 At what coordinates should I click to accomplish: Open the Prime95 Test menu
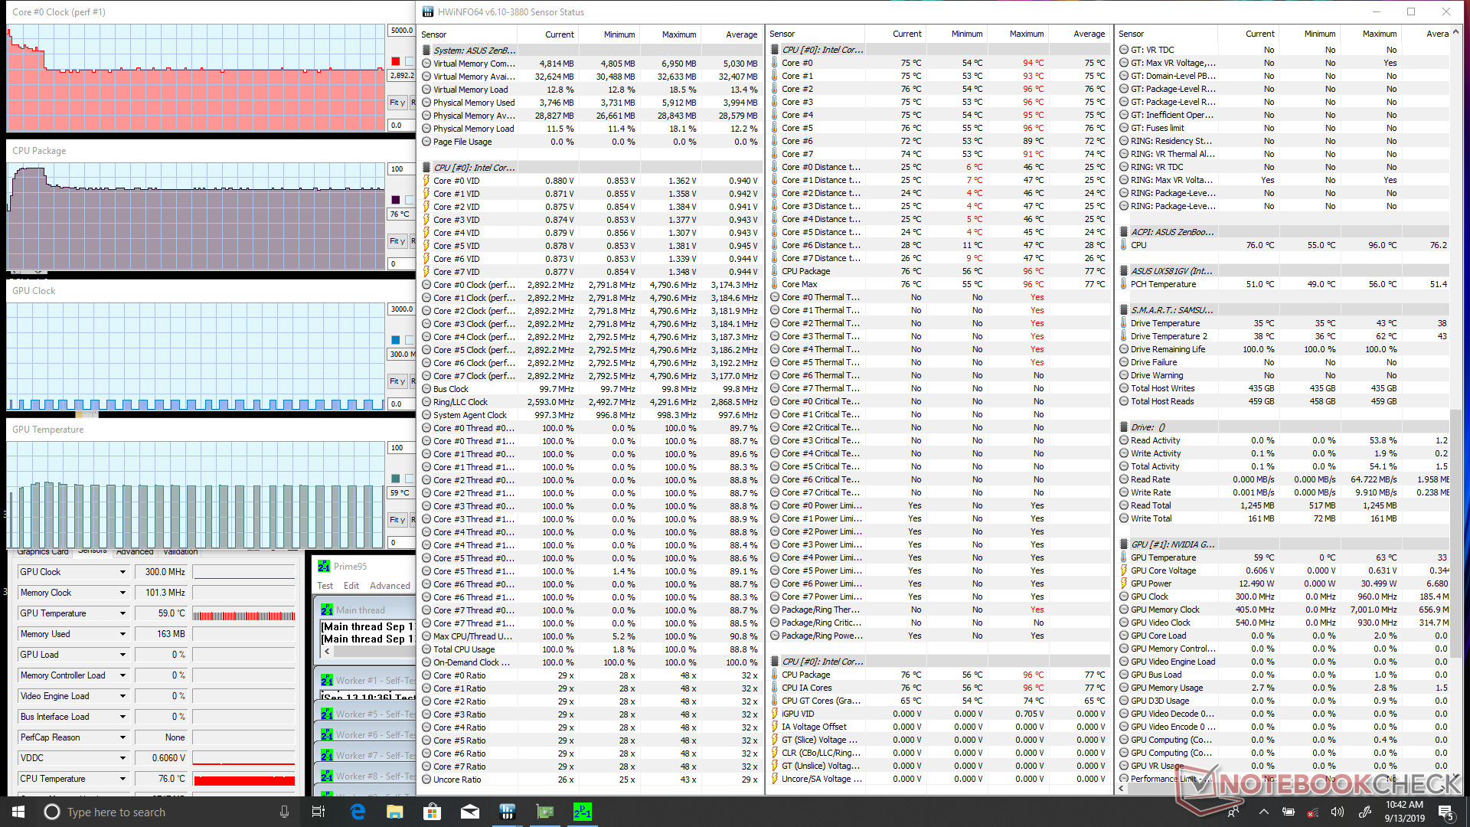pyautogui.click(x=325, y=586)
